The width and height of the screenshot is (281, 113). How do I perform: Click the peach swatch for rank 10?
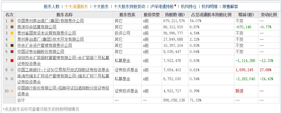point(12,91)
